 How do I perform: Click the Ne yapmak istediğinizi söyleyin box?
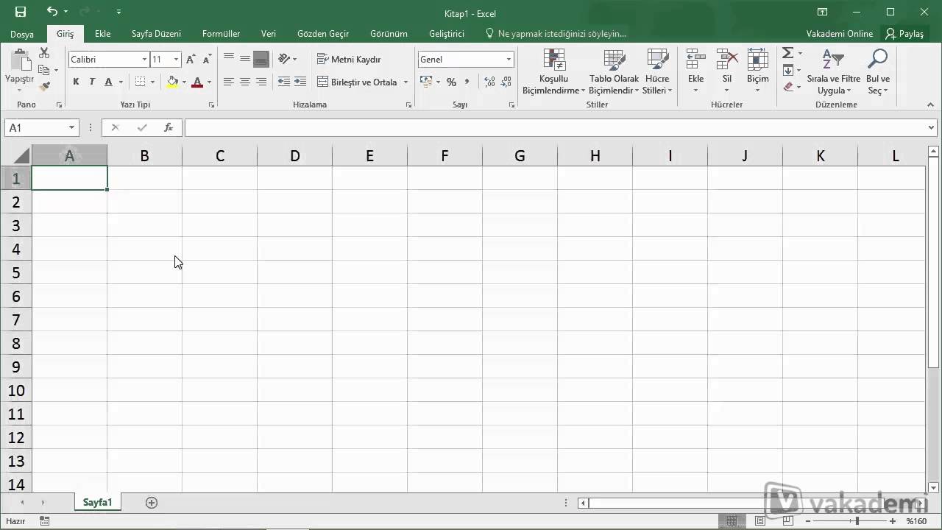click(556, 34)
